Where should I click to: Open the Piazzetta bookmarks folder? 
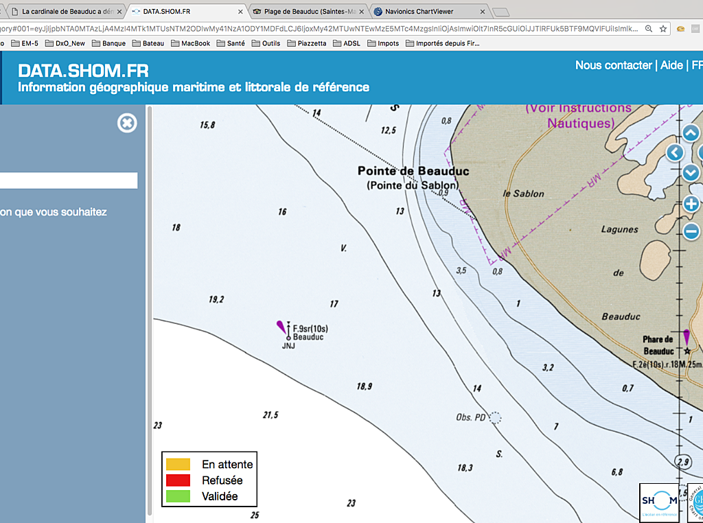307,43
